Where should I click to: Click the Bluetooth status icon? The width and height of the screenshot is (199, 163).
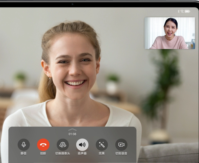coord(179,11)
